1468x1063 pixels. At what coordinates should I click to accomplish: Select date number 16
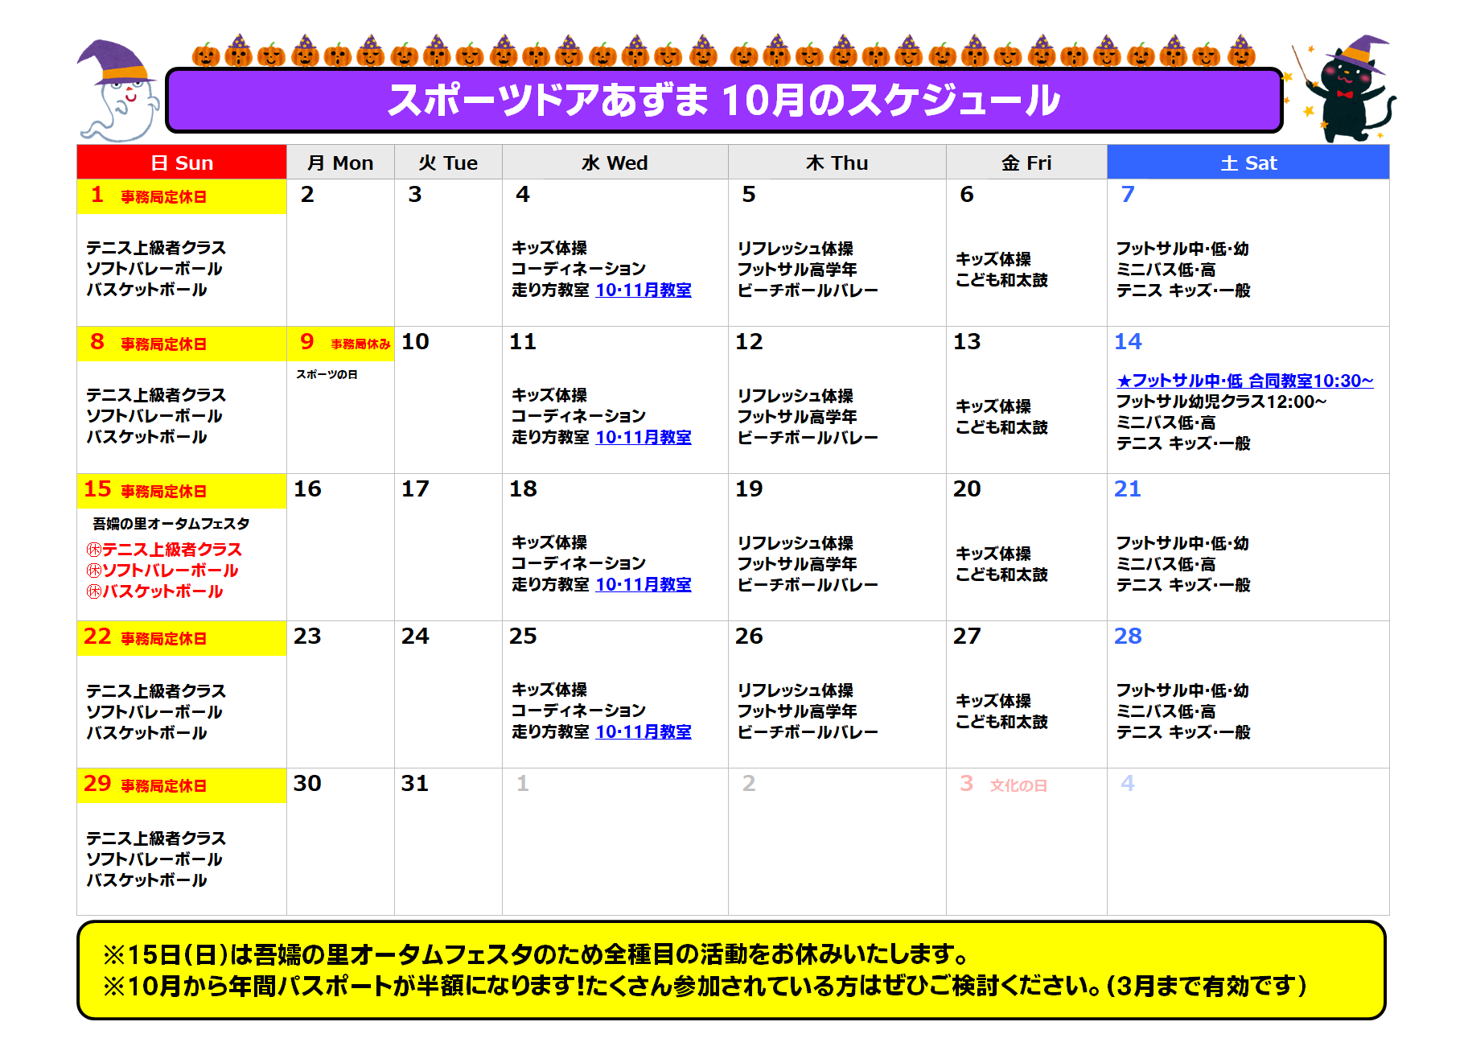pos(307,488)
